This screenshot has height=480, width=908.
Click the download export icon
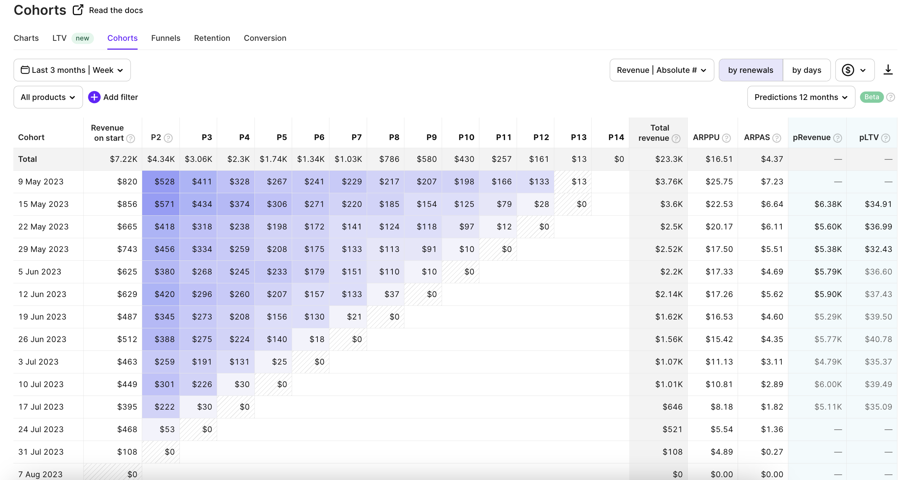coord(888,70)
